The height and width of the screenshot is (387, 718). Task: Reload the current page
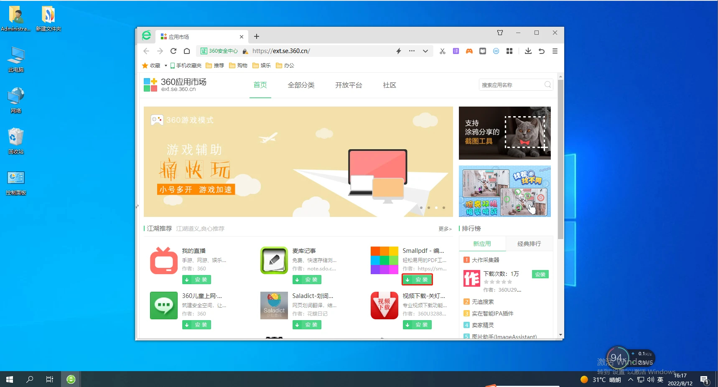tap(173, 51)
